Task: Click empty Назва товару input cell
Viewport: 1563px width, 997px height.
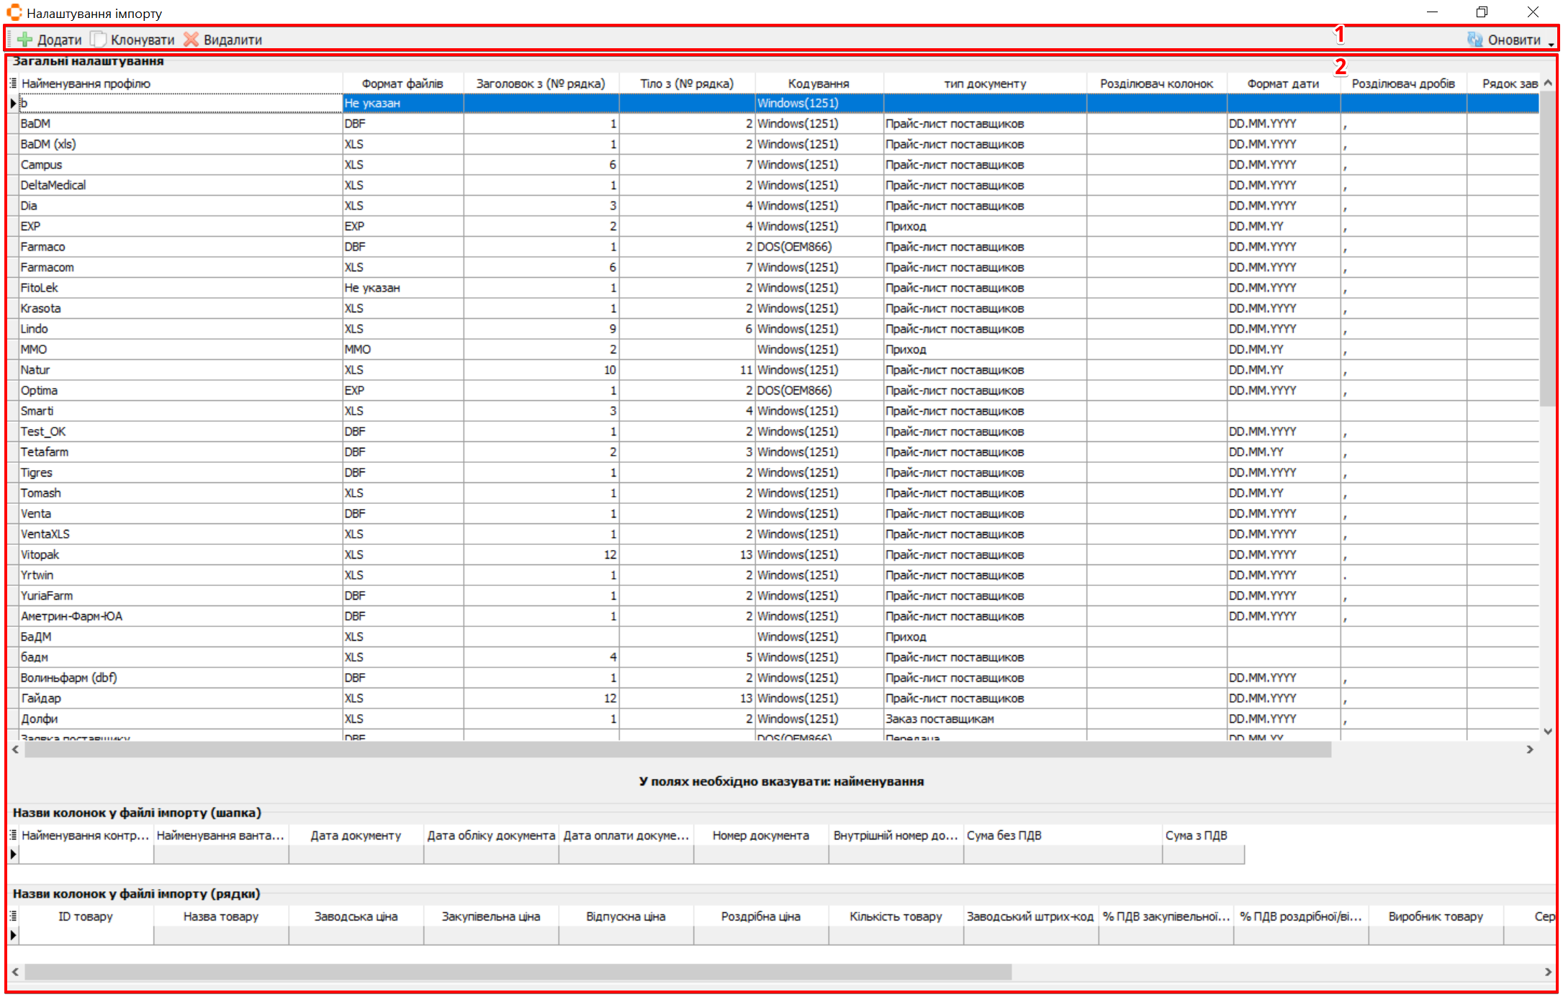Action: tap(220, 935)
